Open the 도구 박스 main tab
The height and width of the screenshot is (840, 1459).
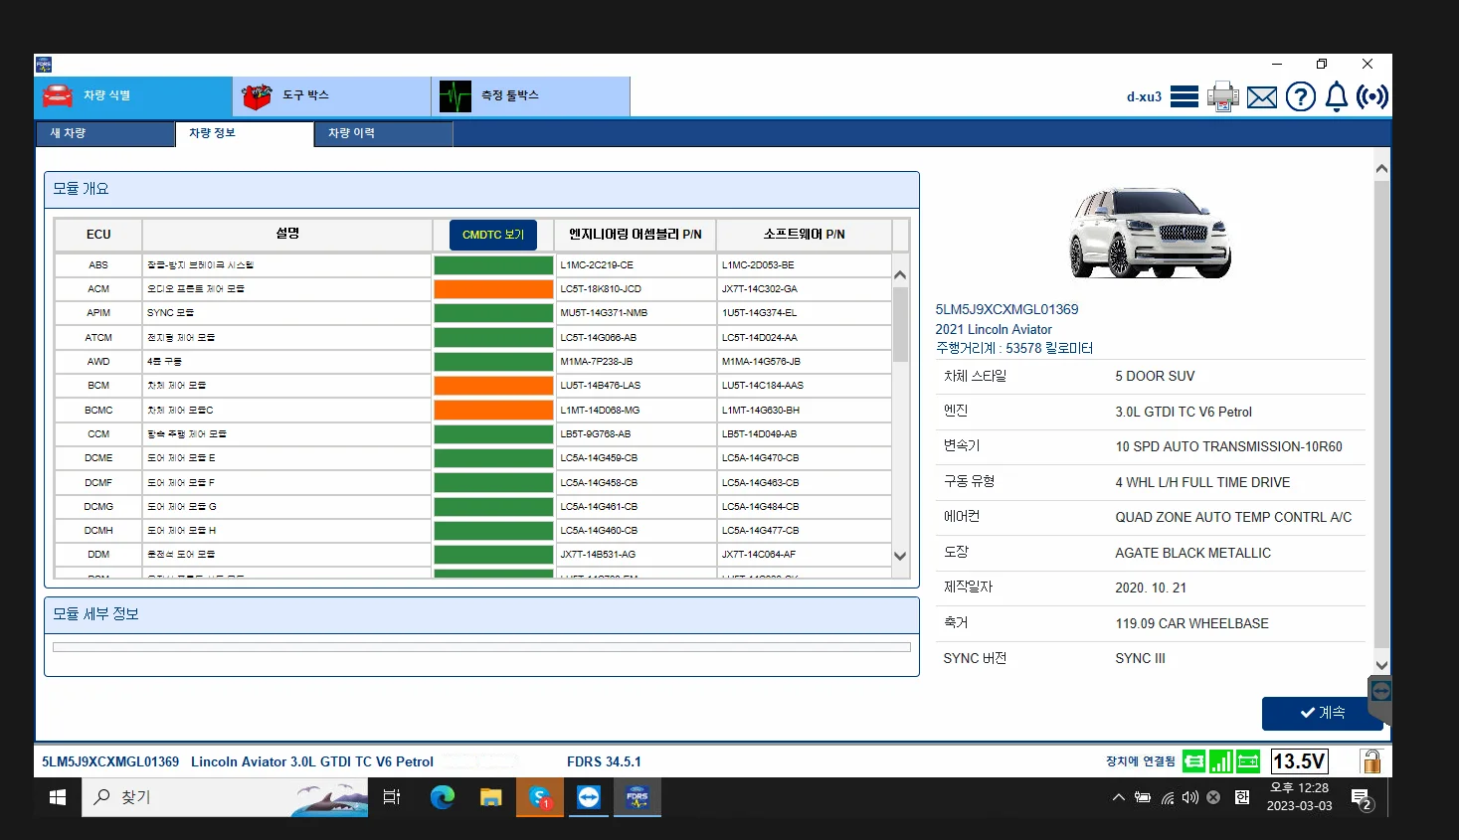(332, 96)
